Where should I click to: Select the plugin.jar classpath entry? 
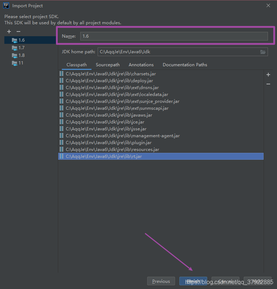click(161, 143)
